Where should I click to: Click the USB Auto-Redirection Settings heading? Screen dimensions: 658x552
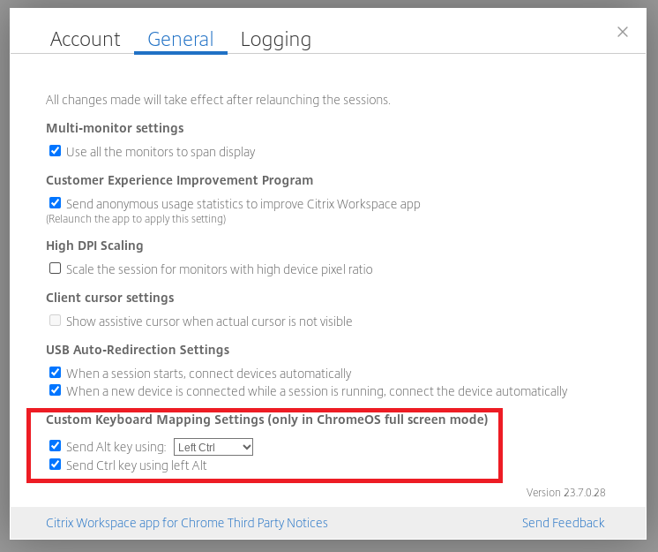click(x=138, y=350)
